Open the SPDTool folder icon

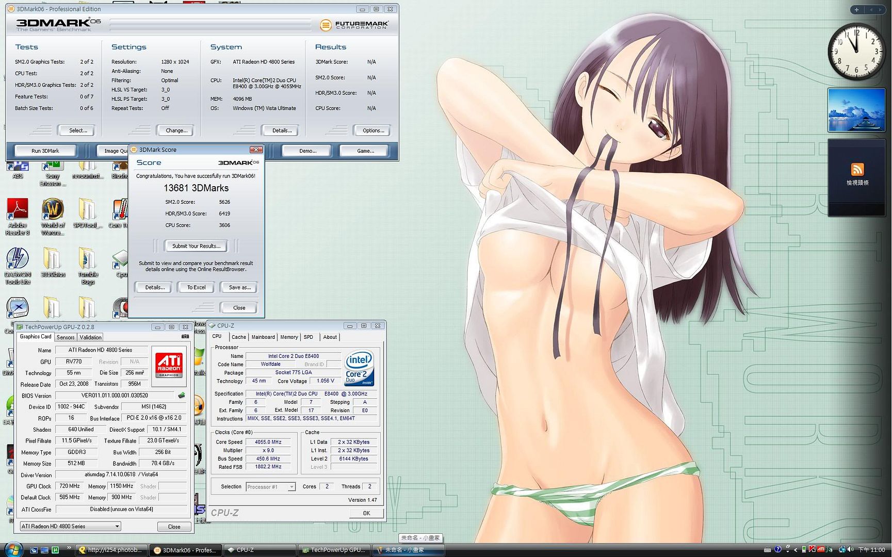click(x=88, y=213)
